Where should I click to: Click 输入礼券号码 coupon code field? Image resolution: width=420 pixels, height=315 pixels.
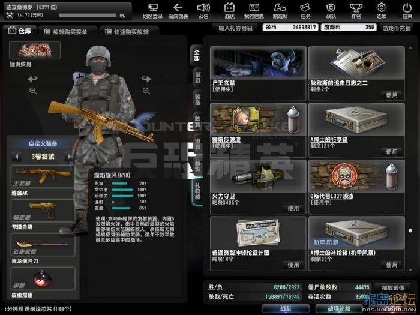coord(235,28)
